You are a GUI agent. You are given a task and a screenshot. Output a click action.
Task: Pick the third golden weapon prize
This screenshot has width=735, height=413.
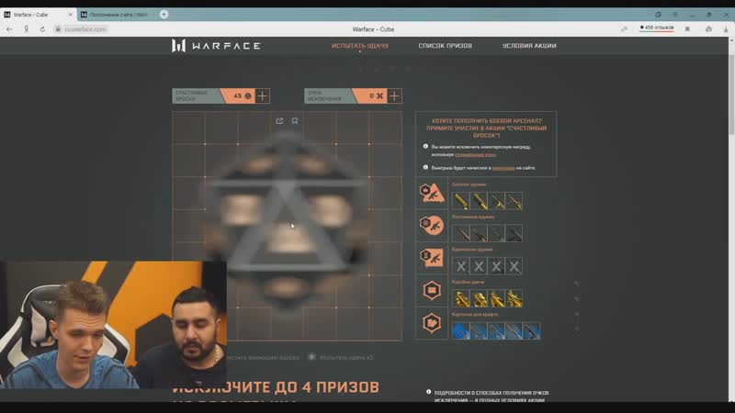coord(496,201)
